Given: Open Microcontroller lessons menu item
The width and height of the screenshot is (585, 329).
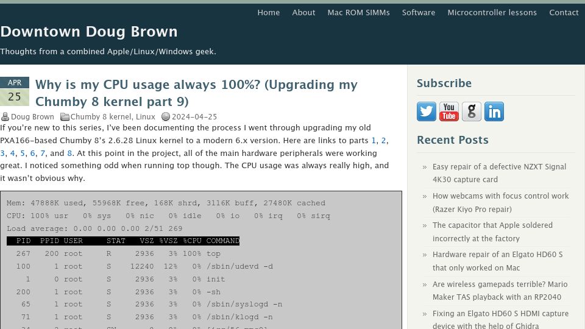Looking at the screenshot, I should (x=492, y=13).
